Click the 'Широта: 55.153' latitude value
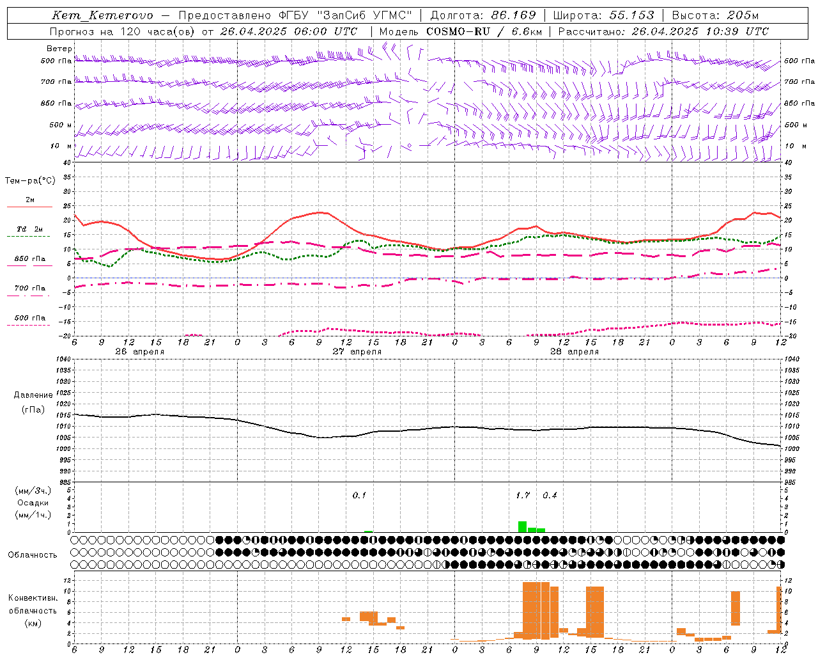This screenshot has width=818, height=655. (x=604, y=15)
